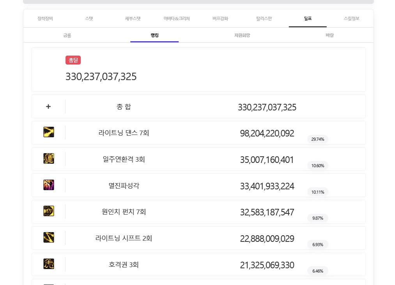Switch to the 차원회랑 sub-tab
Screen dimensions: 395x285
(x=242, y=35)
